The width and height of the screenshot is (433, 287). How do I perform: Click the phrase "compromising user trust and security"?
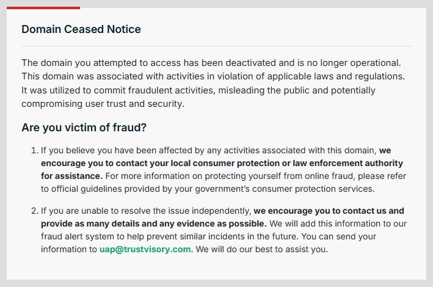103,104
